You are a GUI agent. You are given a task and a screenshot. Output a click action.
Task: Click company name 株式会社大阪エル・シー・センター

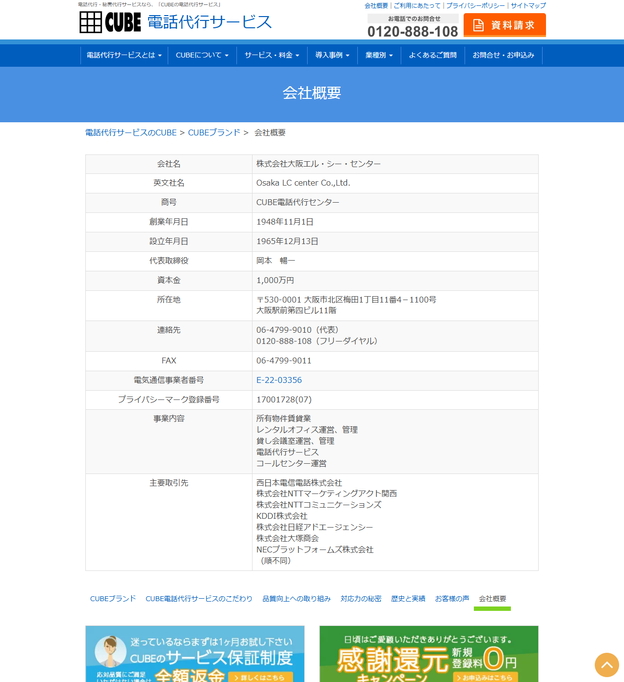pos(318,164)
